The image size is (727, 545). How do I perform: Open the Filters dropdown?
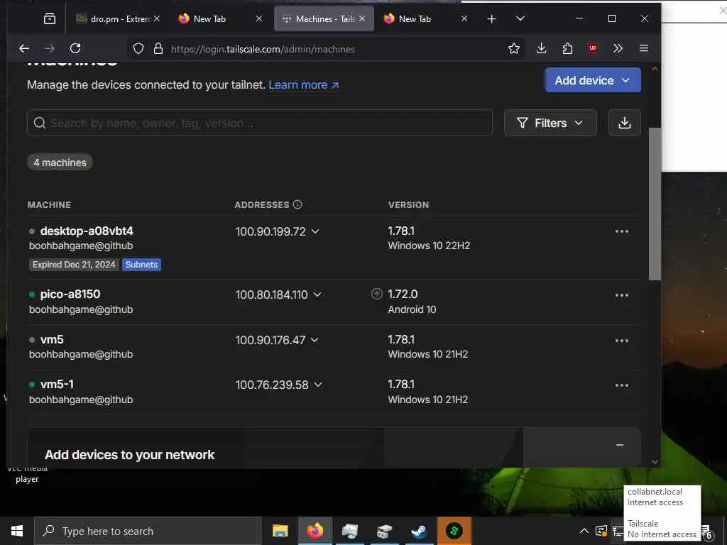tap(550, 123)
